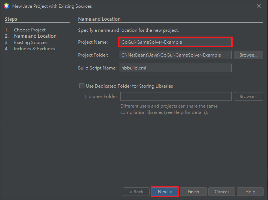The height and width of the screenshot is (200, 268).
Task: Select the Existing Sources step
Action: point(31,42)
